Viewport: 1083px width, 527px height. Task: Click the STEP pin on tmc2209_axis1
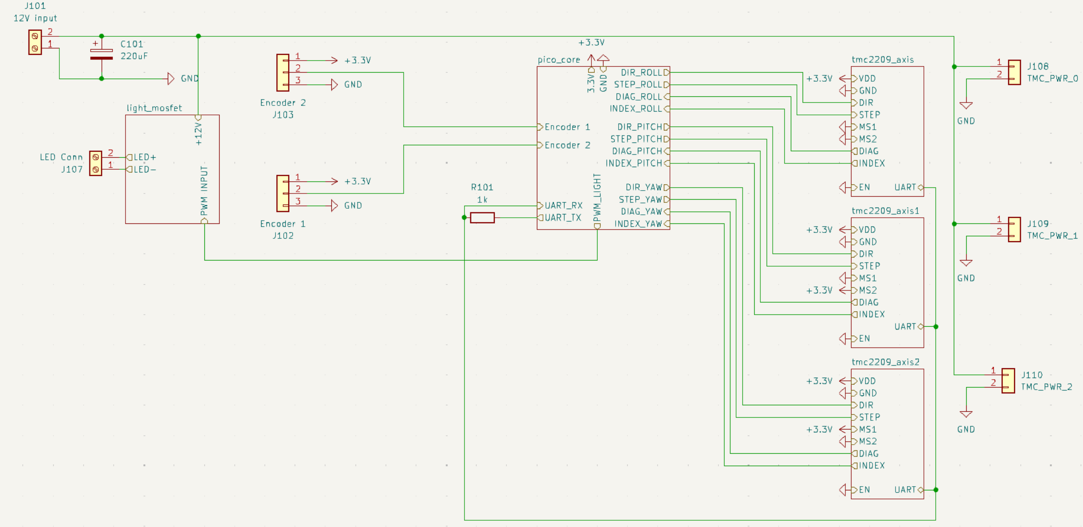coord(866,266)
